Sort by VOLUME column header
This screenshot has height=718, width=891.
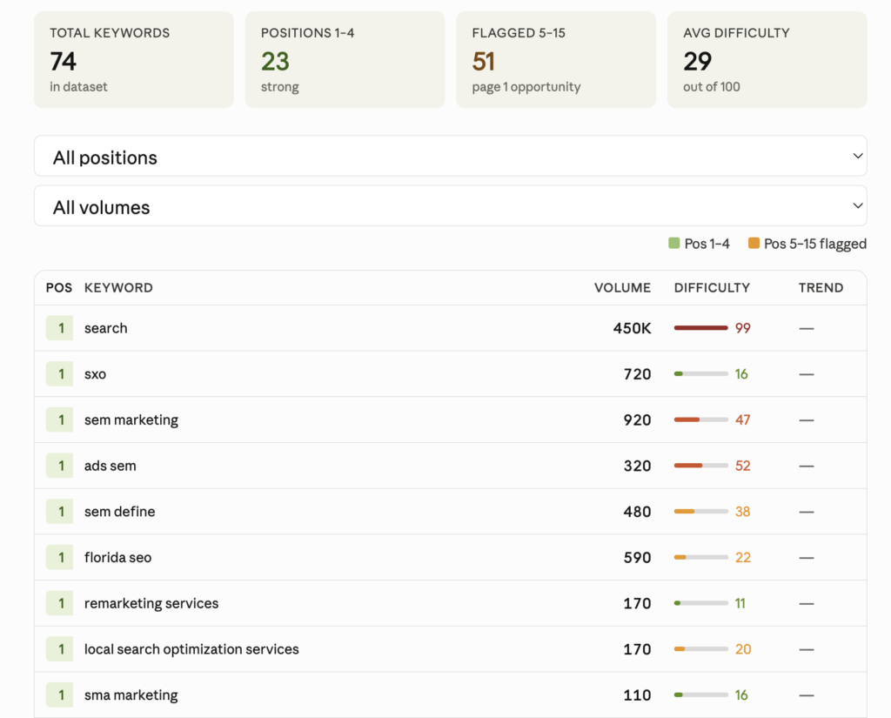point(622,288)
